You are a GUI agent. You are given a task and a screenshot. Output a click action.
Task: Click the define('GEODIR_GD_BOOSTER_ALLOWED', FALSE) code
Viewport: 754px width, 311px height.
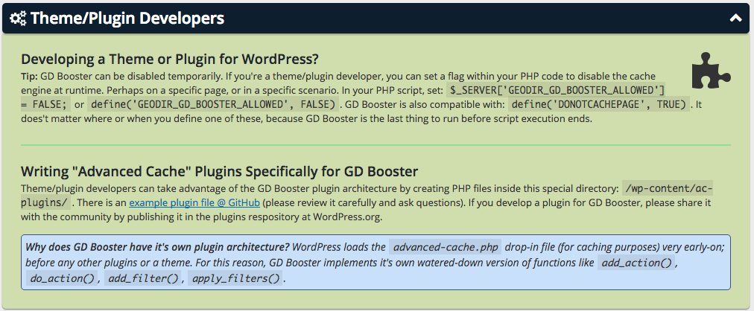(213, 103)
